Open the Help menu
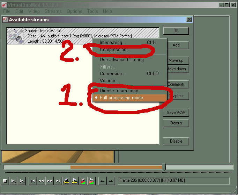The image size is (238, 195). coord(107,12)
